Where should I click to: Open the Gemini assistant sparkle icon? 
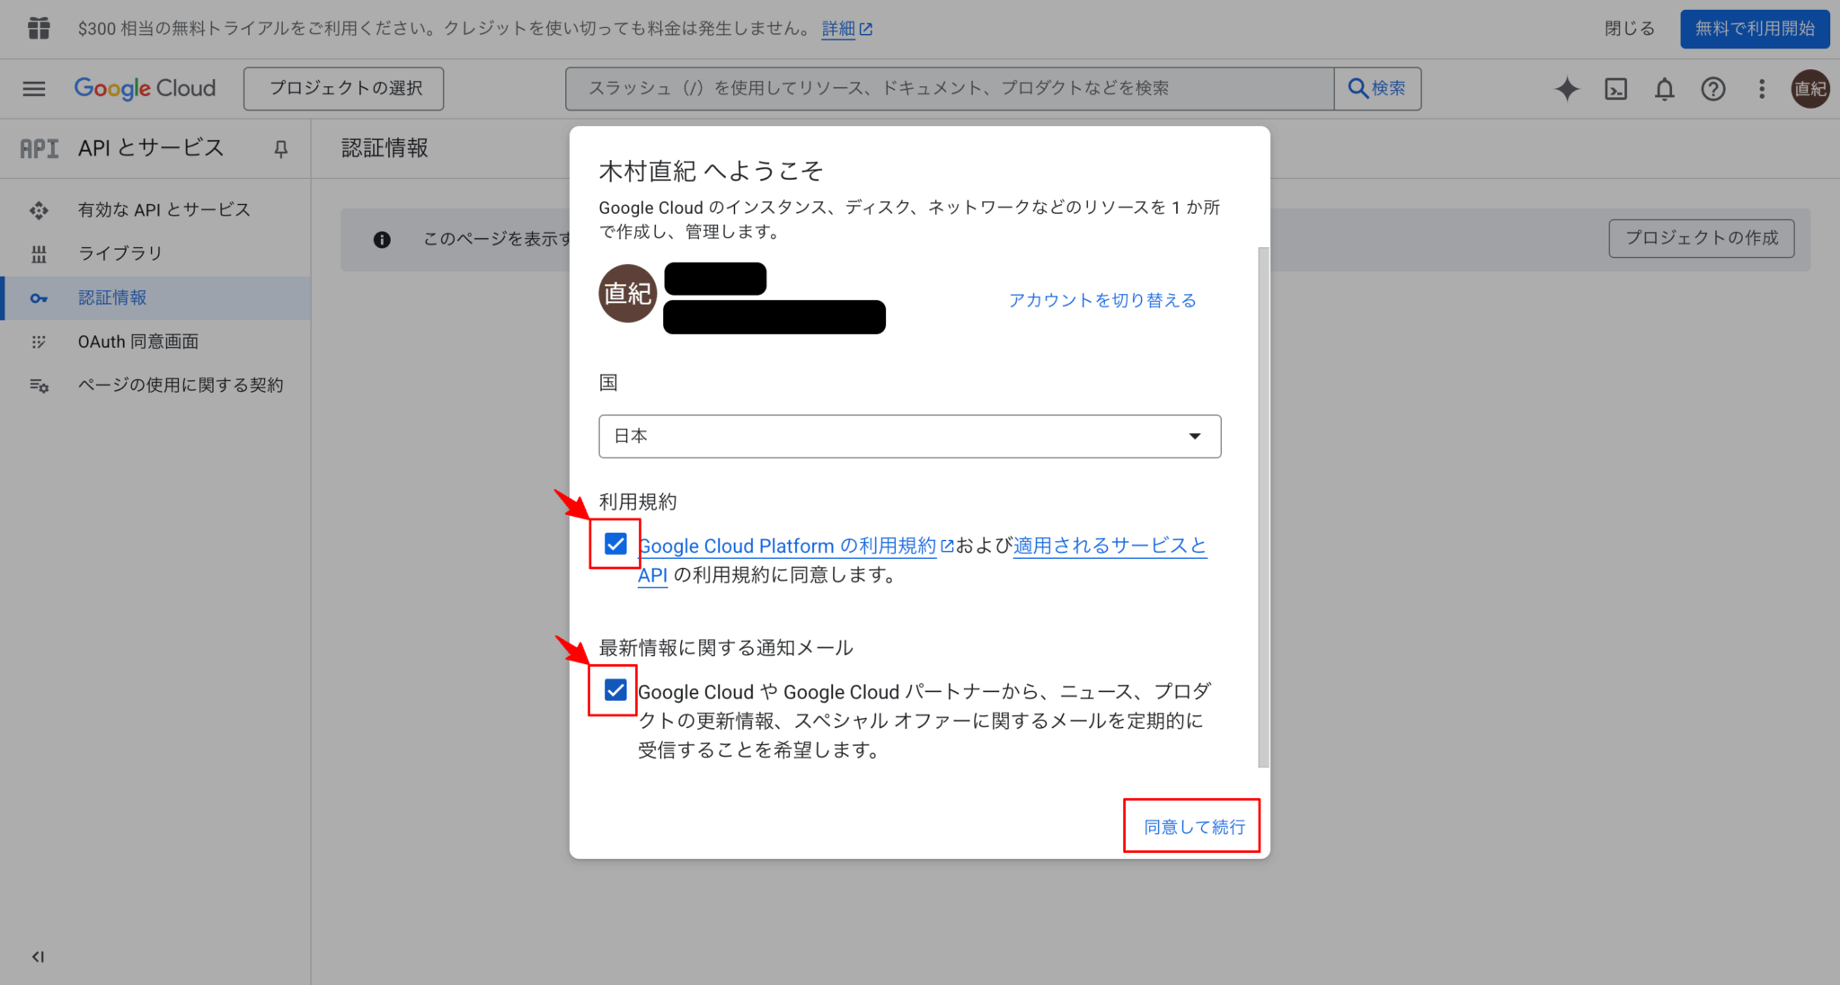point(1567,89)
